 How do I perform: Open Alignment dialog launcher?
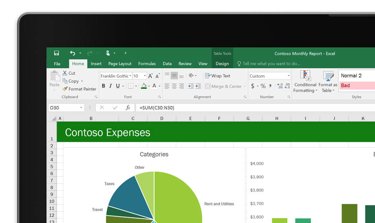point(245,97)
